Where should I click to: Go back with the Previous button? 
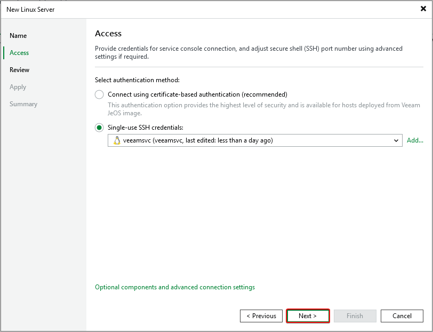[261, 316]
